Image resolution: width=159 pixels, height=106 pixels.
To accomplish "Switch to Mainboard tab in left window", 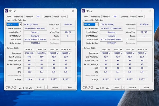I will pyautogui.click(x=19, y=16).
